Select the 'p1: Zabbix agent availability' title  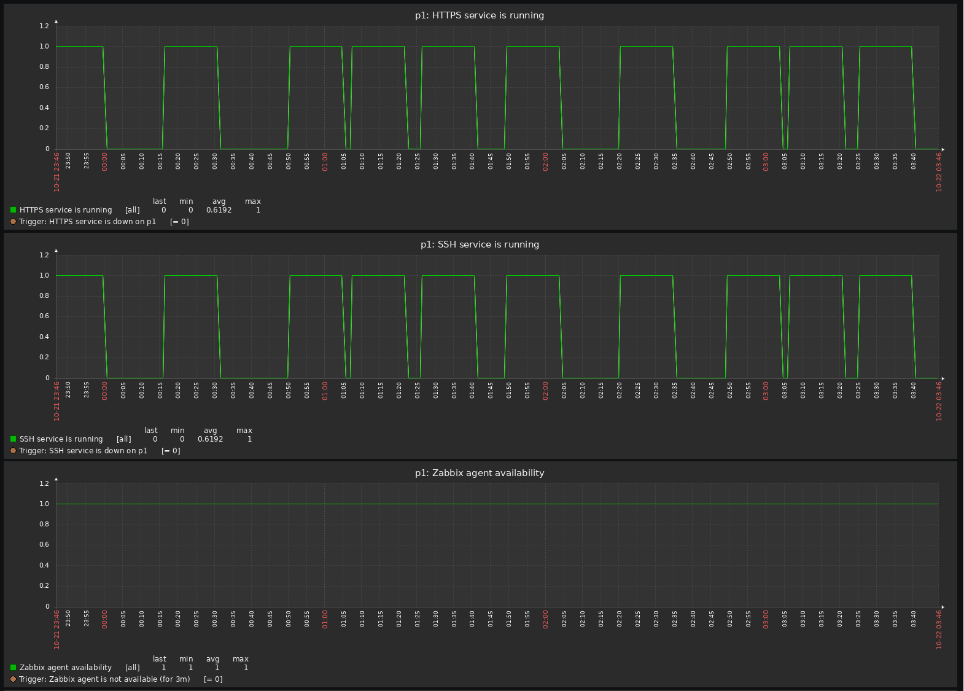click(x=480, y=473)
